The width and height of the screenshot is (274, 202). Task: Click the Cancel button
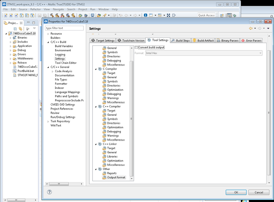(x=259, y=192)
